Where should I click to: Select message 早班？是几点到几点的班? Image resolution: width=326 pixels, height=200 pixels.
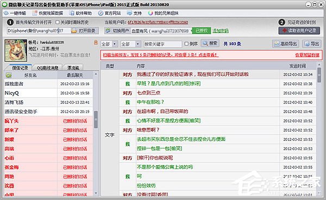(168, 83)
